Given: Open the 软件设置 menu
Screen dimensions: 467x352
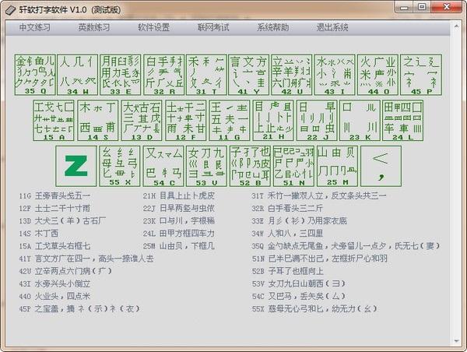Looking at the screenshot, I should coord(153,27).
